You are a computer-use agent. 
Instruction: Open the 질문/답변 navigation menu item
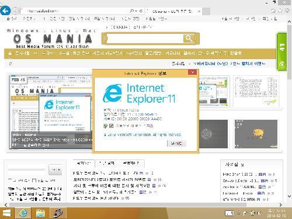point(153,53)
